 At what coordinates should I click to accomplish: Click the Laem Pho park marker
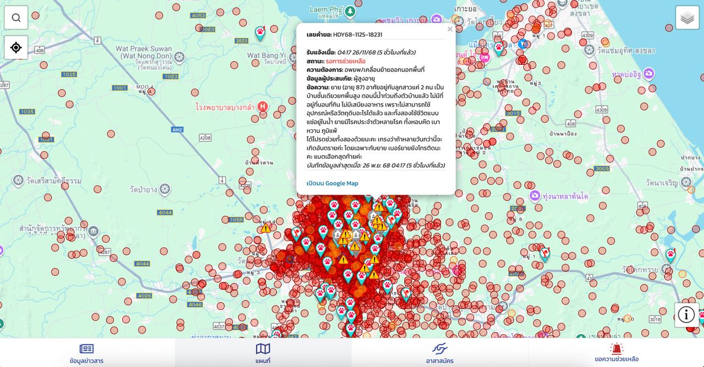pyautogui.click(x=350, y=10)
